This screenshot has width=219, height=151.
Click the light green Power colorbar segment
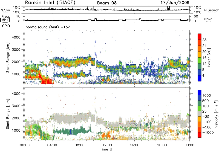point(200,61)
